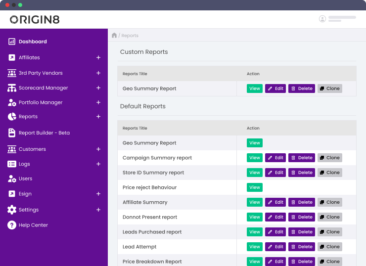Expand the Reports sidebar section
The image size is (366, 266).
pyautogui.click(x=98, y=117)
